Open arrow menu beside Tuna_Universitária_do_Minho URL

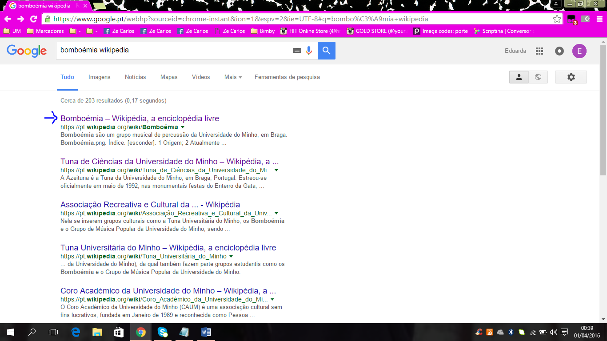(231, 257)
